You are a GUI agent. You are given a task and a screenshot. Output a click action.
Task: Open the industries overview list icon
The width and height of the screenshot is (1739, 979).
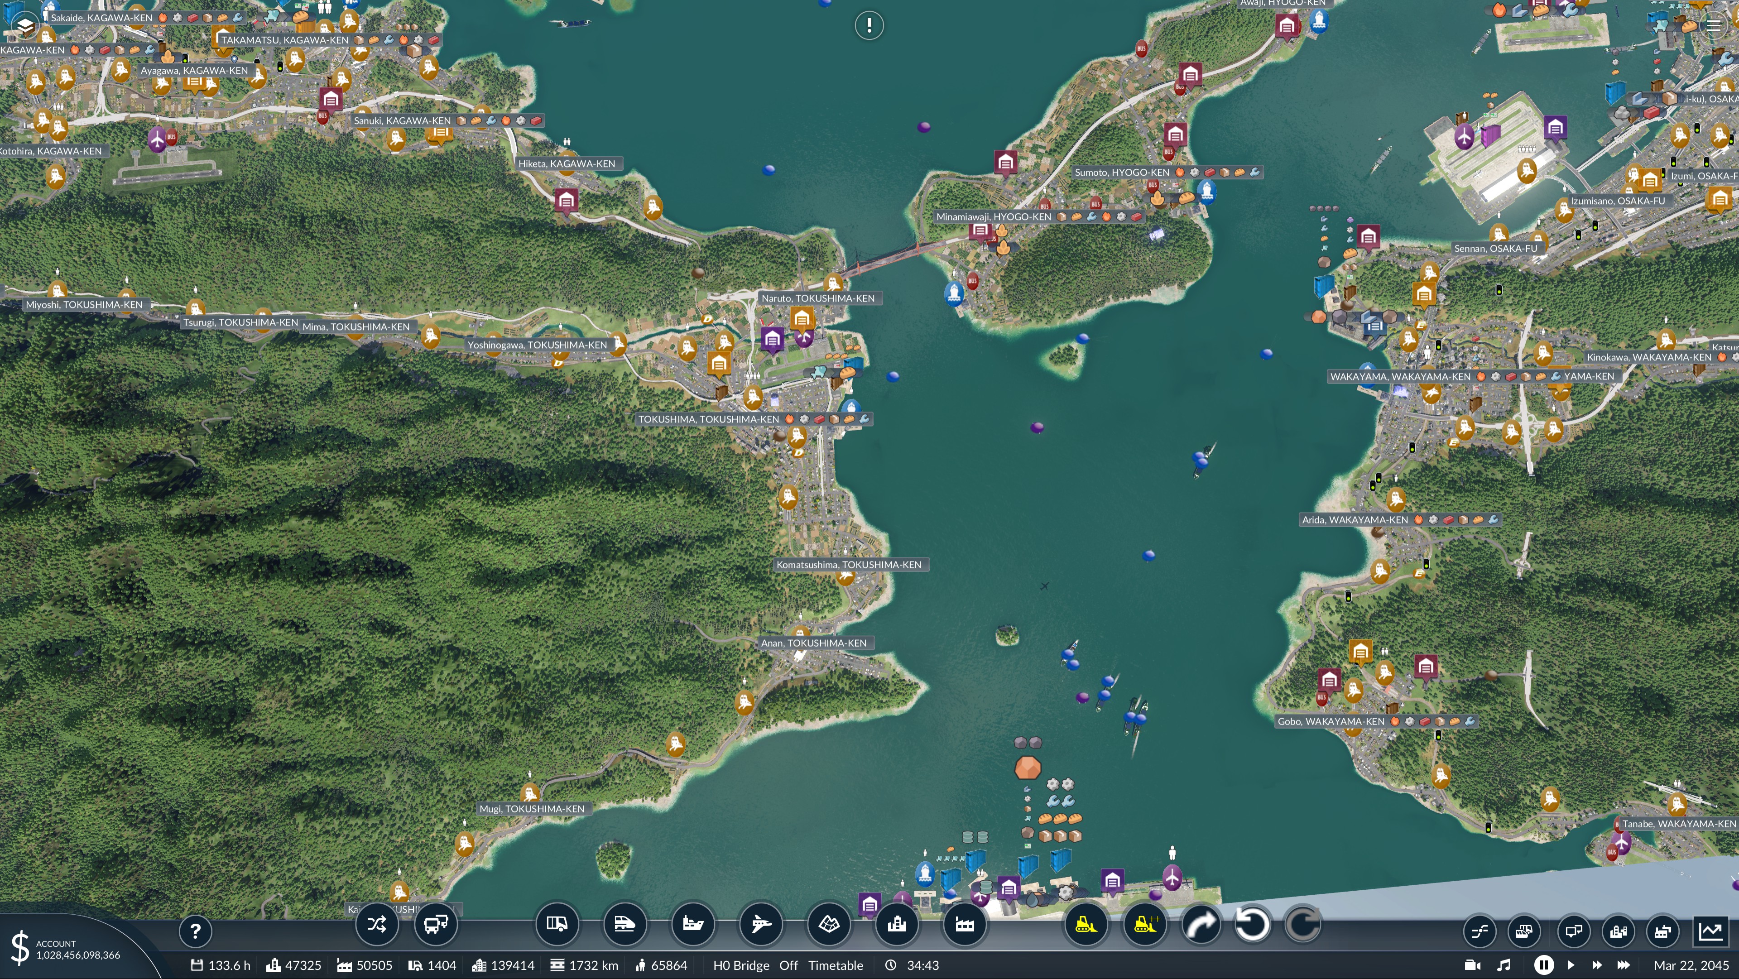(1663, 932)
